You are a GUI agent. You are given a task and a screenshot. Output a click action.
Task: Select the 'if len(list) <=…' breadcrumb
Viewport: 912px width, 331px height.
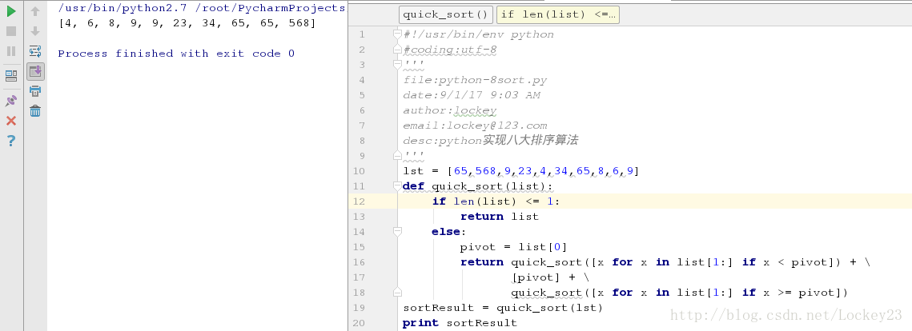558,14
